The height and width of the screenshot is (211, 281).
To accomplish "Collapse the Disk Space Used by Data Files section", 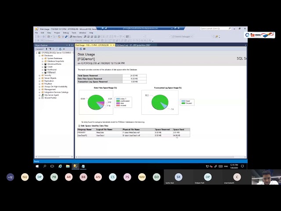I will pos(79,126).
